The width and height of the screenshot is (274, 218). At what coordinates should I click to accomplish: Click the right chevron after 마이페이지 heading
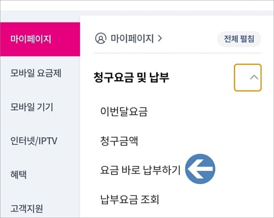160,38
